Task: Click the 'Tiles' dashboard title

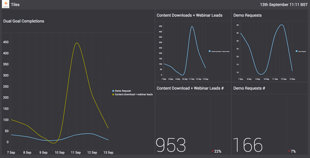Action: [15, 4]
